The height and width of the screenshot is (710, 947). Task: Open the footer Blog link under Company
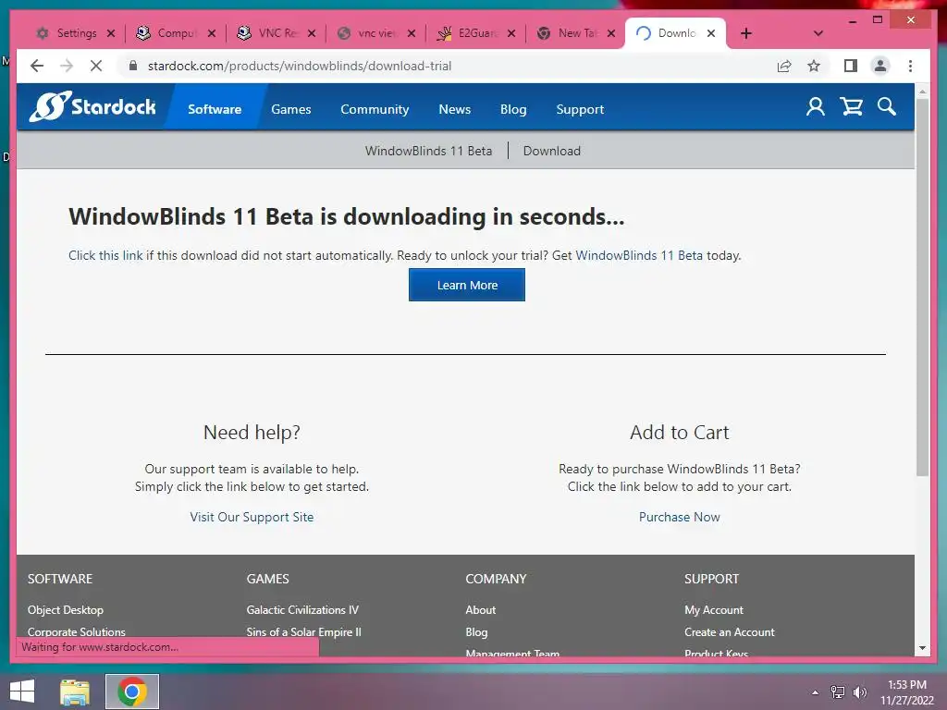476,632
